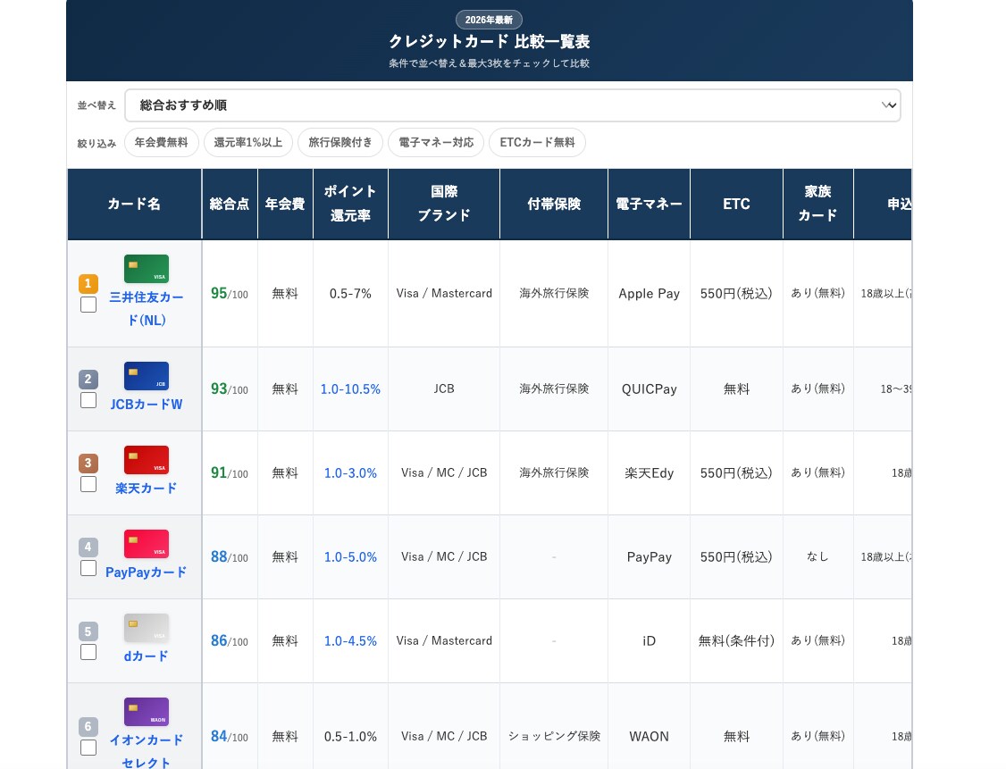Image resolution: width=1006 pixels, height=769 pixels.
Task: Click the red 楽天カード card image
Action: pos(147,460)
